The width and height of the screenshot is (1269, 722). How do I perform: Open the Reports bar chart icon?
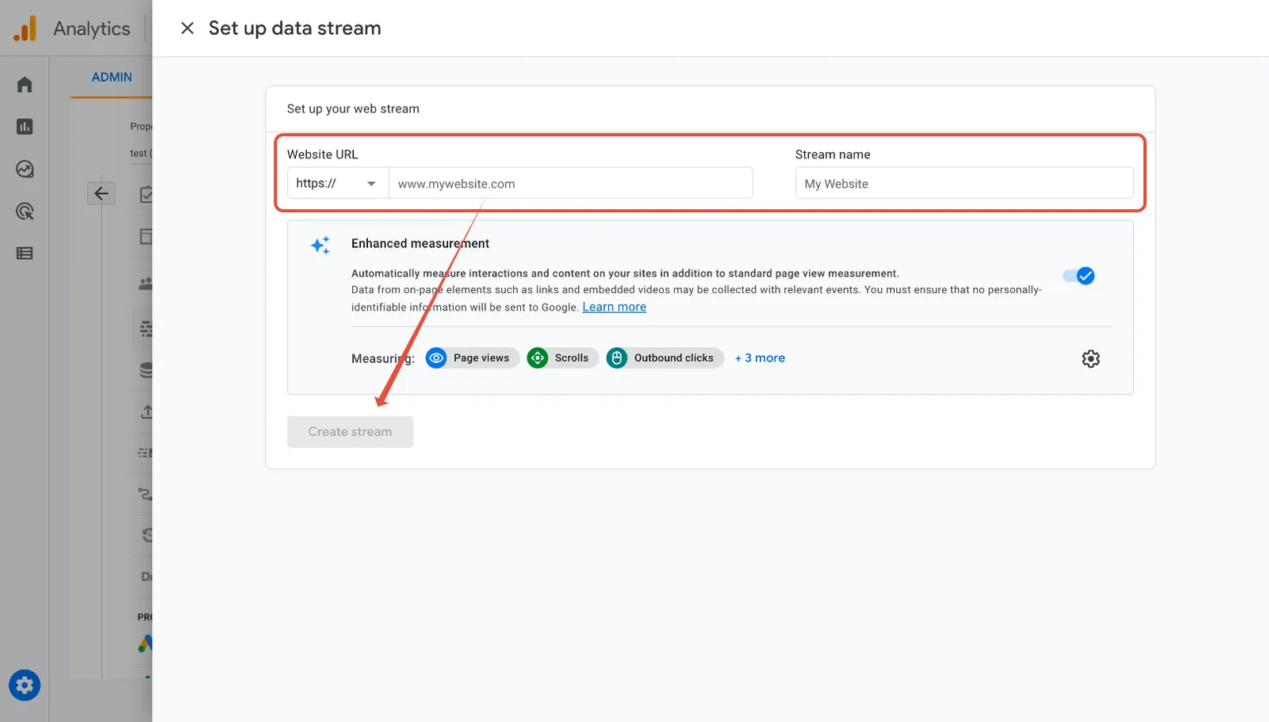coord(25,127)
